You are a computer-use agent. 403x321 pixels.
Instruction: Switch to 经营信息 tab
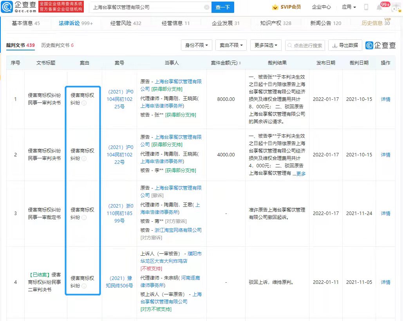pos(176,23)
